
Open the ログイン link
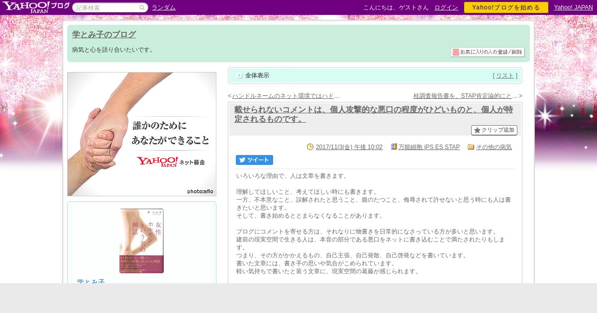[x=446, y=7]
